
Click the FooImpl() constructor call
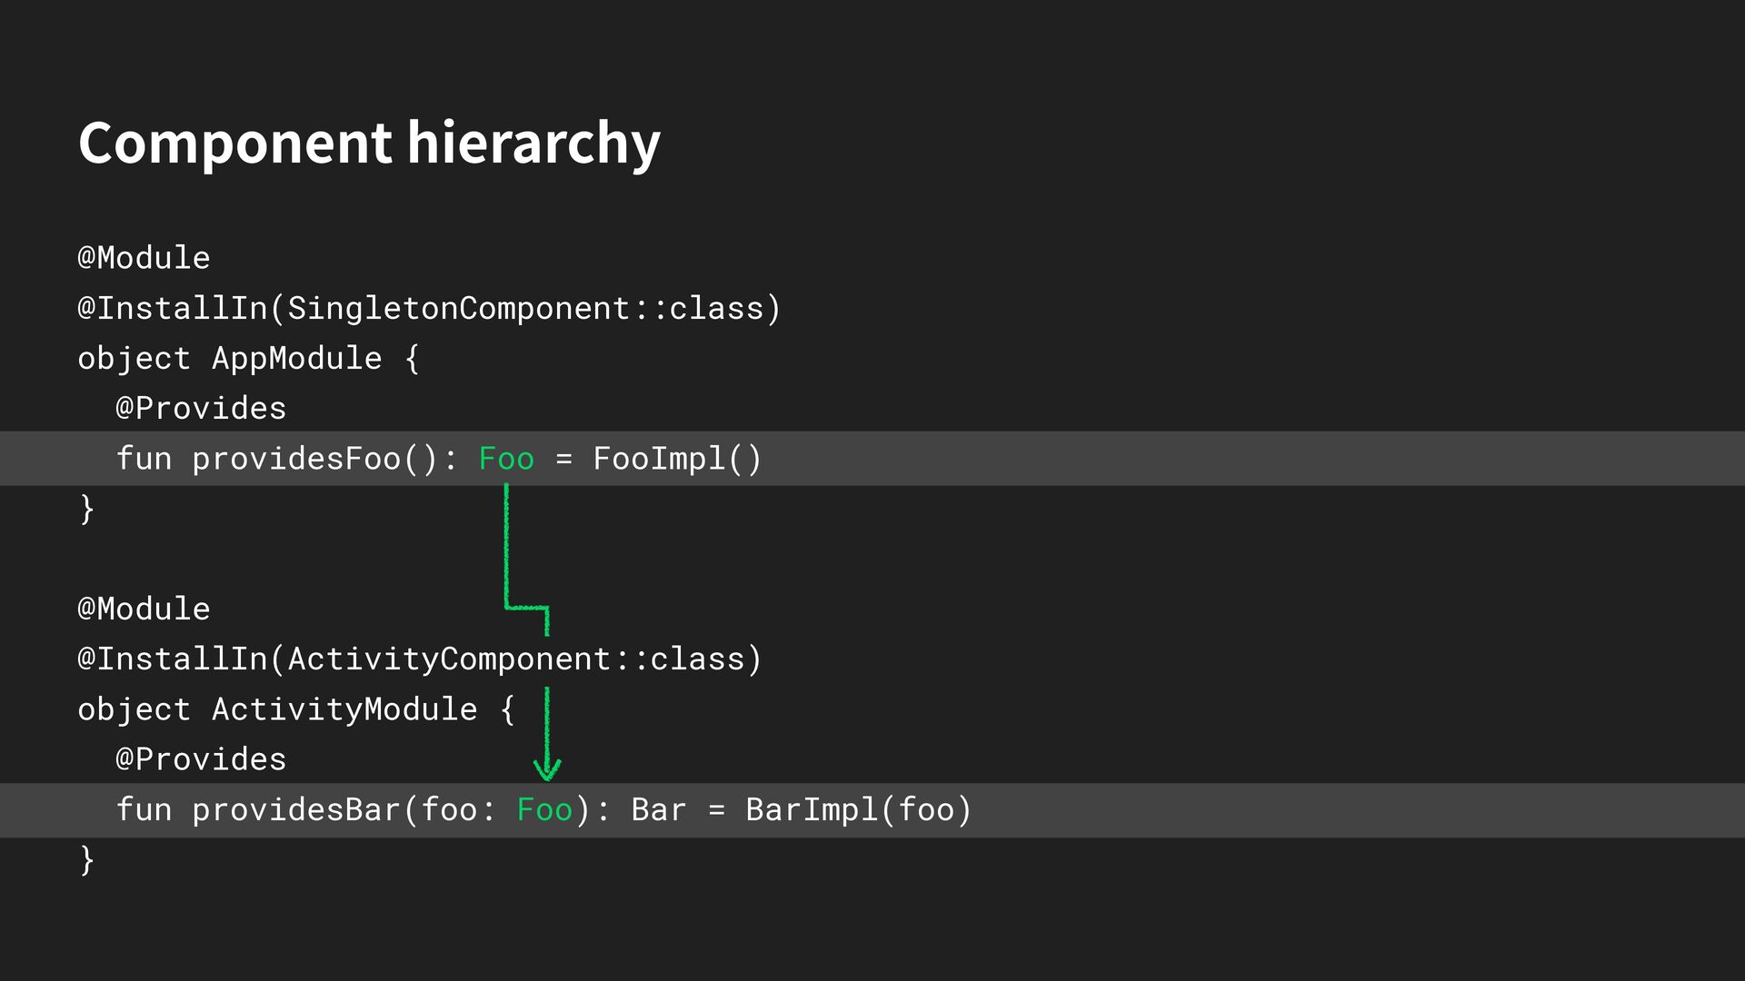click(677, 459)
